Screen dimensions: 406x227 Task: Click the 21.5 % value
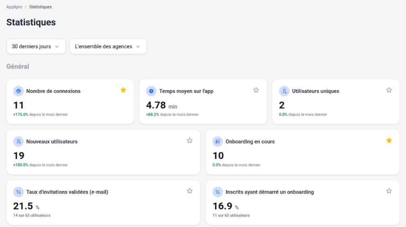(x=26, y=206)
